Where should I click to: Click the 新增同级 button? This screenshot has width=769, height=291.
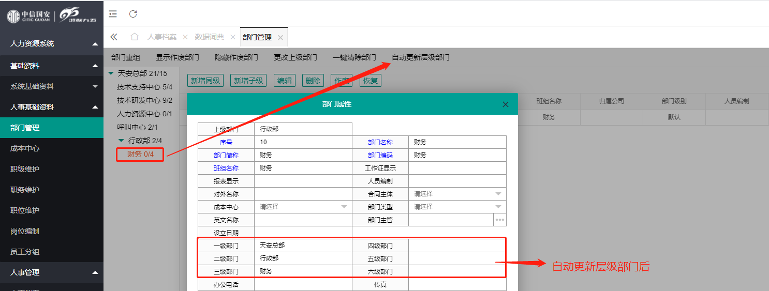[x=205, y=81]
